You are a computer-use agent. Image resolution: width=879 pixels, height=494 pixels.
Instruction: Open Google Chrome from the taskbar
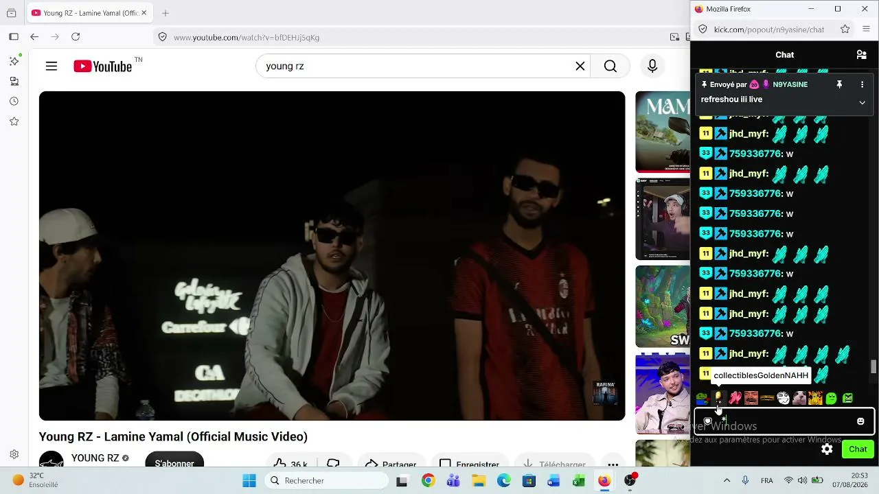coord(428,481)
